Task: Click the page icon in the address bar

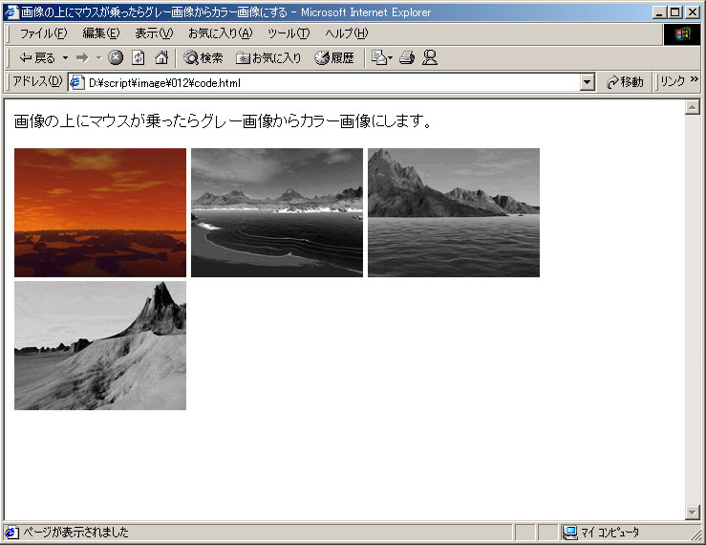Action: (x=77, y=82)
